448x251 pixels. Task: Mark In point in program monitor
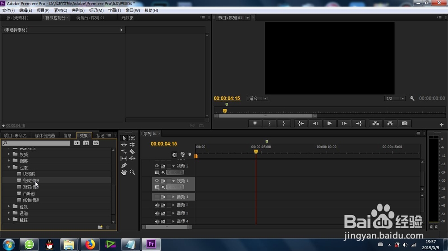(269, 123)
